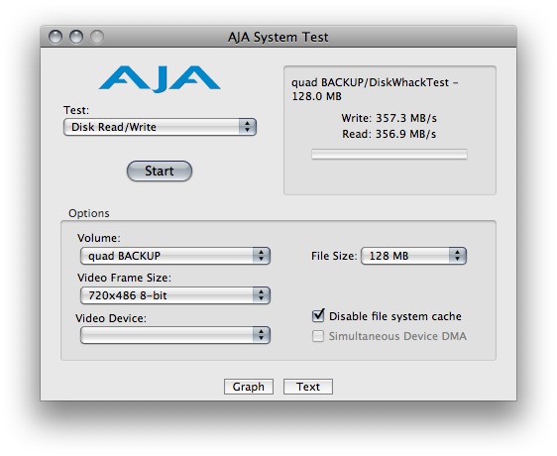Switch to Graph view
Screen dimensions: 557x456
(x=249, y=387)
